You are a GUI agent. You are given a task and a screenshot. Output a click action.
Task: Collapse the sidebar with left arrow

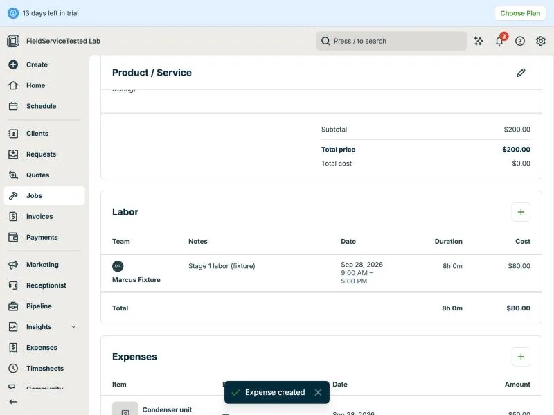point(13,402)
